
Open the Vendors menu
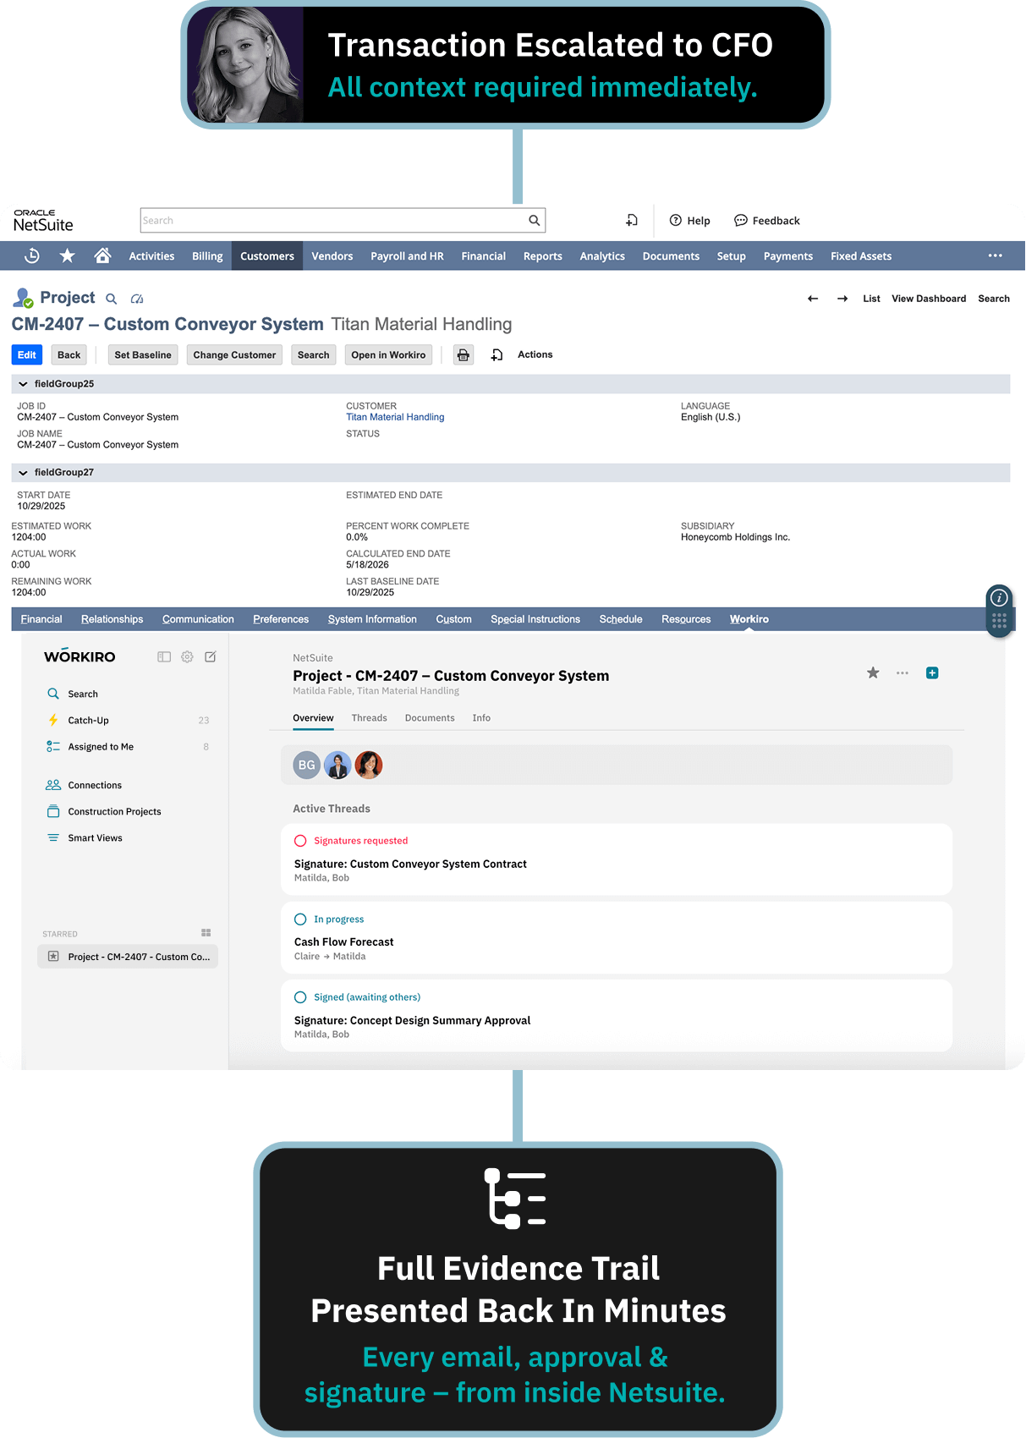(332, 256)
